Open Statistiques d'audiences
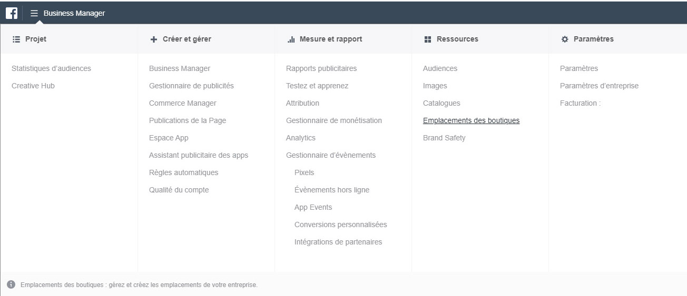 tap(51, 68)
